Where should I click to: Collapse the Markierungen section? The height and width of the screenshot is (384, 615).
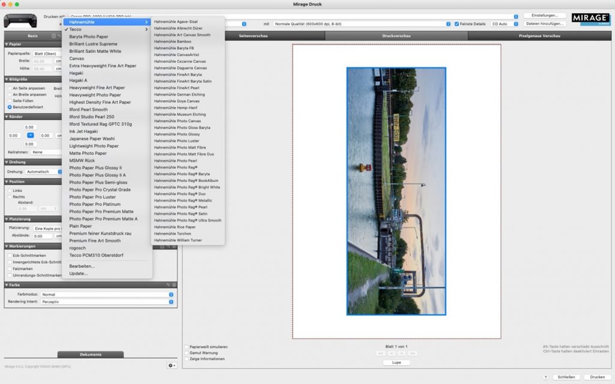coord(7,247)
